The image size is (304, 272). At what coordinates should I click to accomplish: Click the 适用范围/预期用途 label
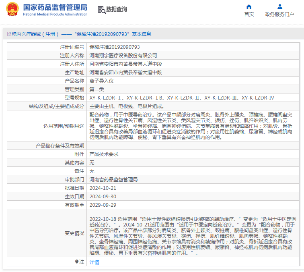(x=64, y=126)
